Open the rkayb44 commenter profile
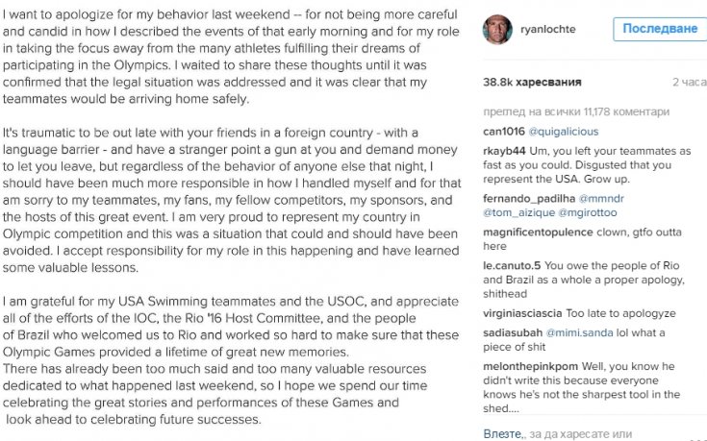The height and width of the screenshot is (441, 707). [504, 151]
